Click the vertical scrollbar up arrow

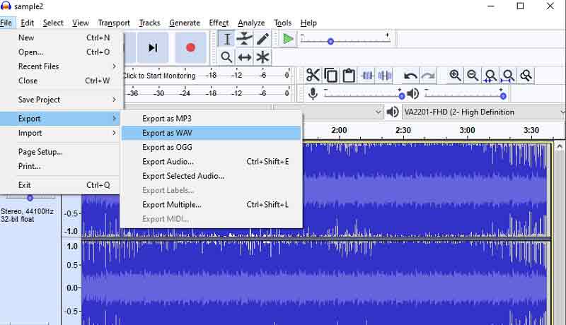click(x=560, y=147)
